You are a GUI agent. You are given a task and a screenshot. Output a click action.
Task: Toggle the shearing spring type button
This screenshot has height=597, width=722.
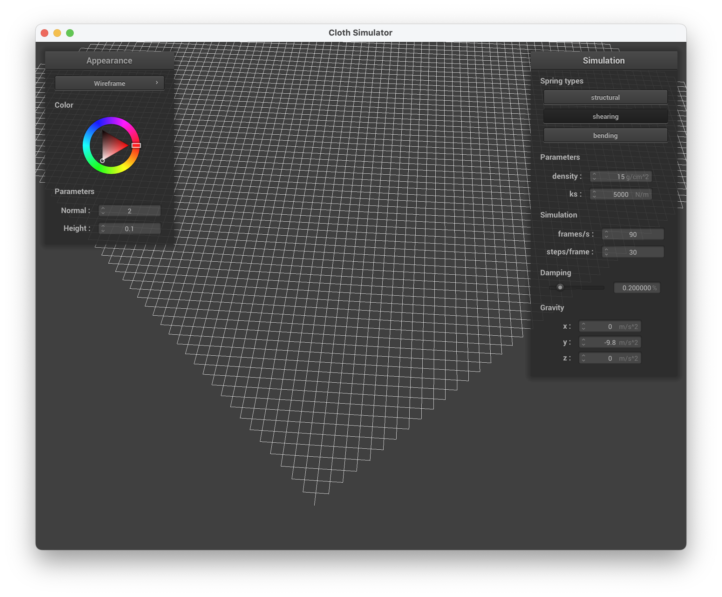pyautogui.click(x=605, y=117)
